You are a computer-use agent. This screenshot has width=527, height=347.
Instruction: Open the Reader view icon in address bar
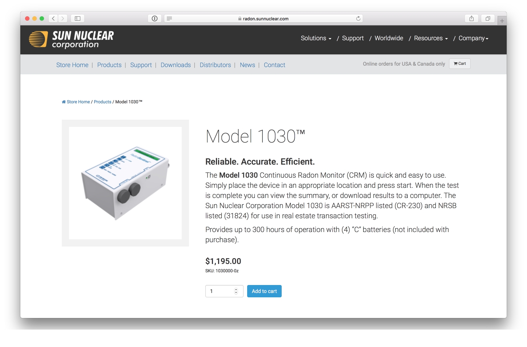(x=169, y=18)
